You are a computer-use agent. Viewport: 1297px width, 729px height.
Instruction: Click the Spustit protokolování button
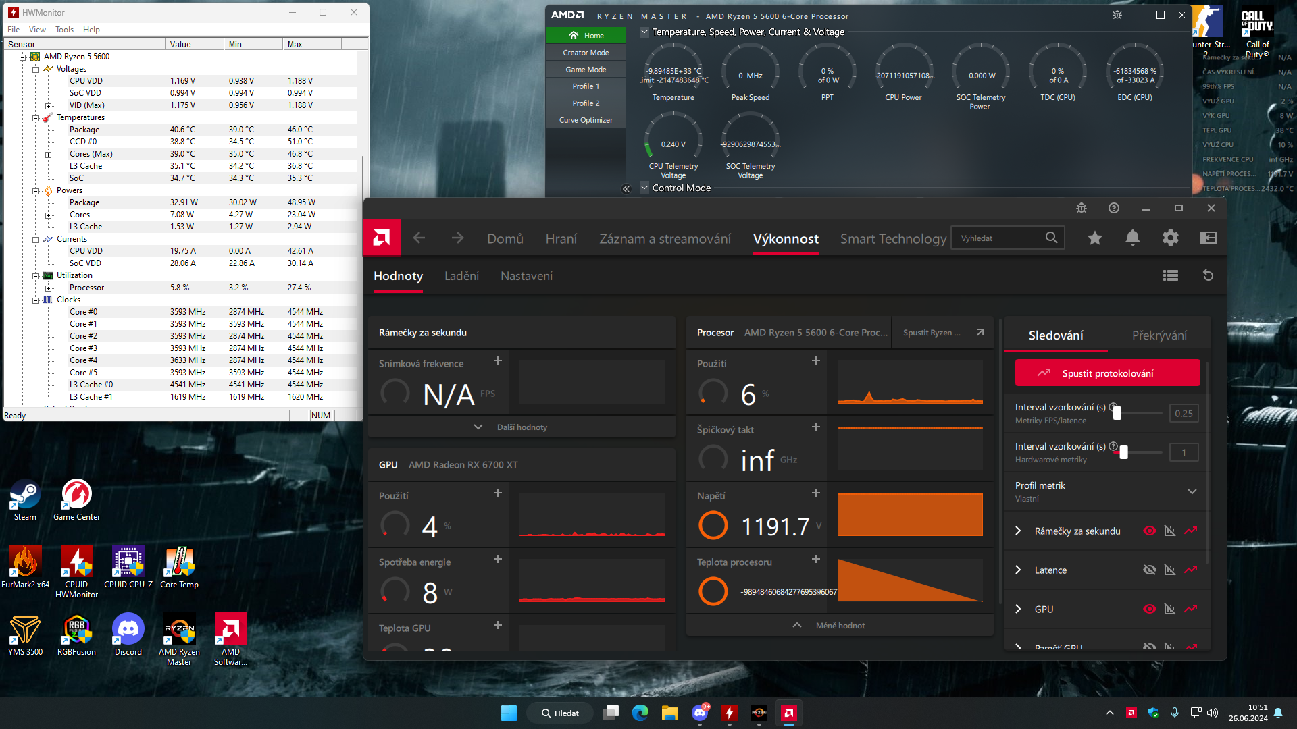(x=1107, y=373)
